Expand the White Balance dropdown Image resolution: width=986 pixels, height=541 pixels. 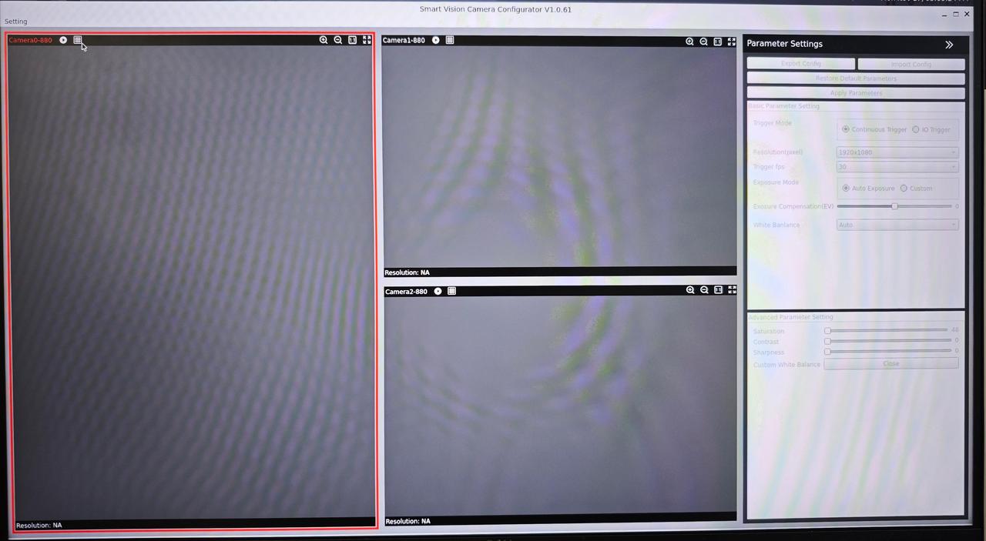(897, 225)
